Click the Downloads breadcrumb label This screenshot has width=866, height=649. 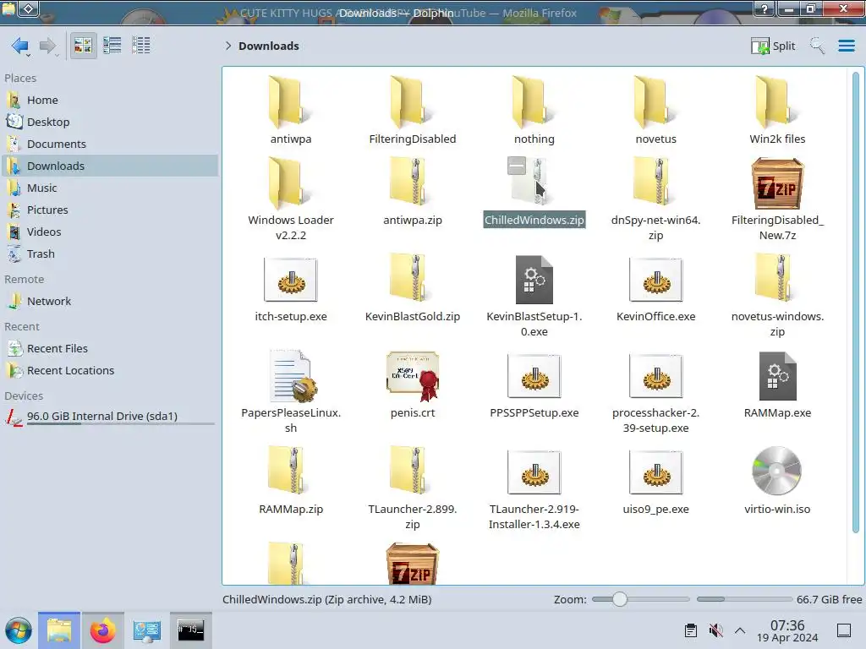point(268,46)
